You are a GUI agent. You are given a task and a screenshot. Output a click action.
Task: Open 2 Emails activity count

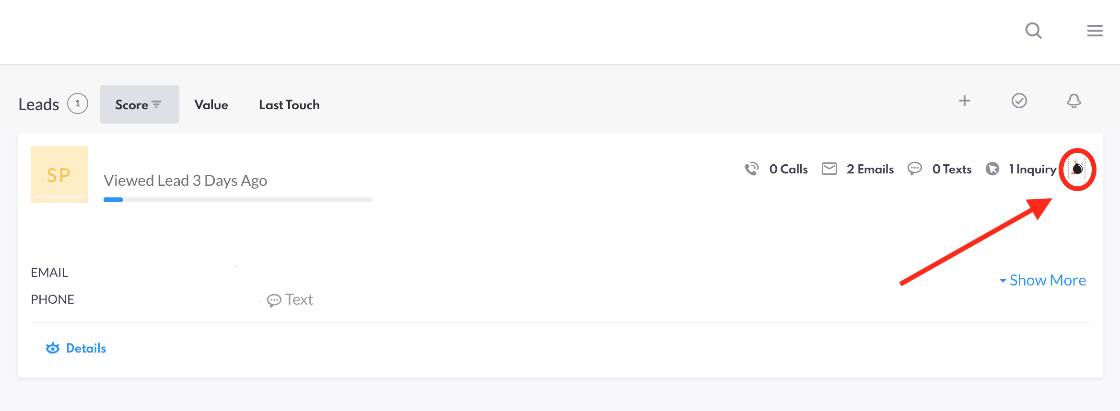pos(870,169)
